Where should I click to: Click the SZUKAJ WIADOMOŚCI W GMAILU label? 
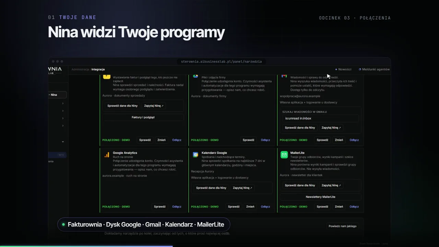[x=305, y=112]
